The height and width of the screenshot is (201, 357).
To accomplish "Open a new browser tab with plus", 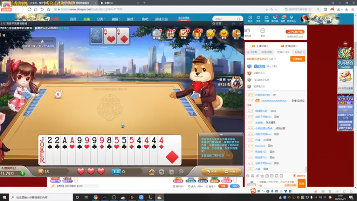I will pyautogui.click(x=144, y=3).
